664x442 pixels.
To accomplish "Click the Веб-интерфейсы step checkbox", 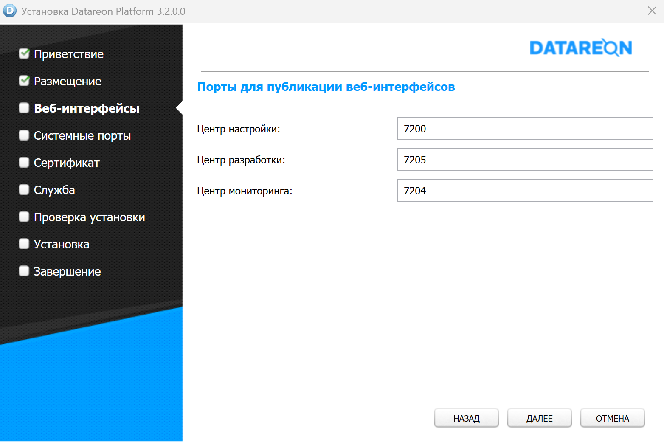I will (x=24, y=108).
